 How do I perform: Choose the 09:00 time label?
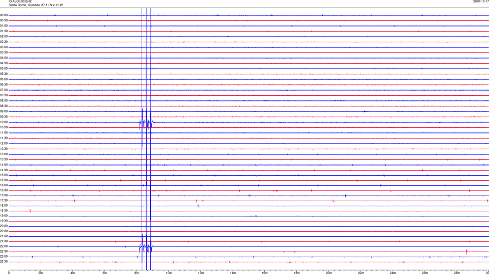[x=4, y=112]
